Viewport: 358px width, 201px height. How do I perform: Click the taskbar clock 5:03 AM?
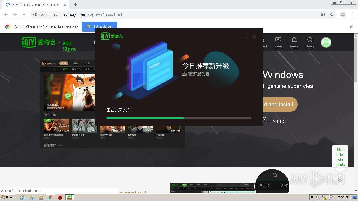click(x=344, y=197)
